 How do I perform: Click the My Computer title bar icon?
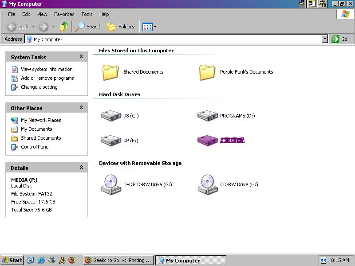[4, 4]
